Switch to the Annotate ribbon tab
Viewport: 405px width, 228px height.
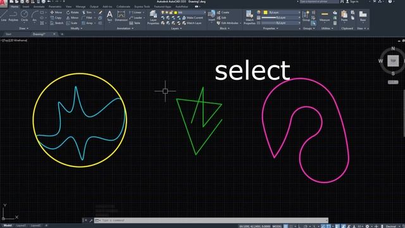[x=39, y=6]
